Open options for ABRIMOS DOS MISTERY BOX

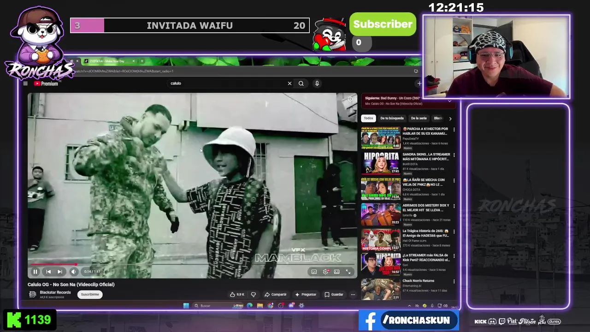tap(454, 206)
